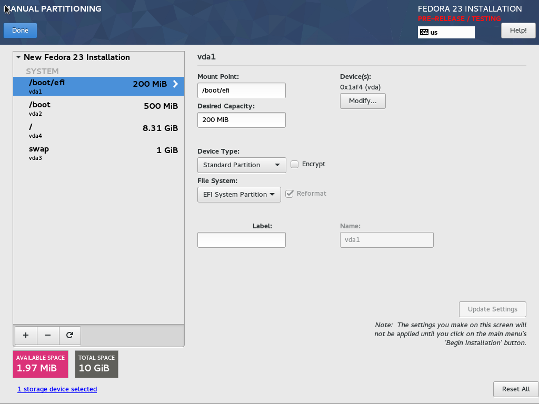Click the arrow chevron on /boot/efi row
539x404 pixels.
pos(175,84)
